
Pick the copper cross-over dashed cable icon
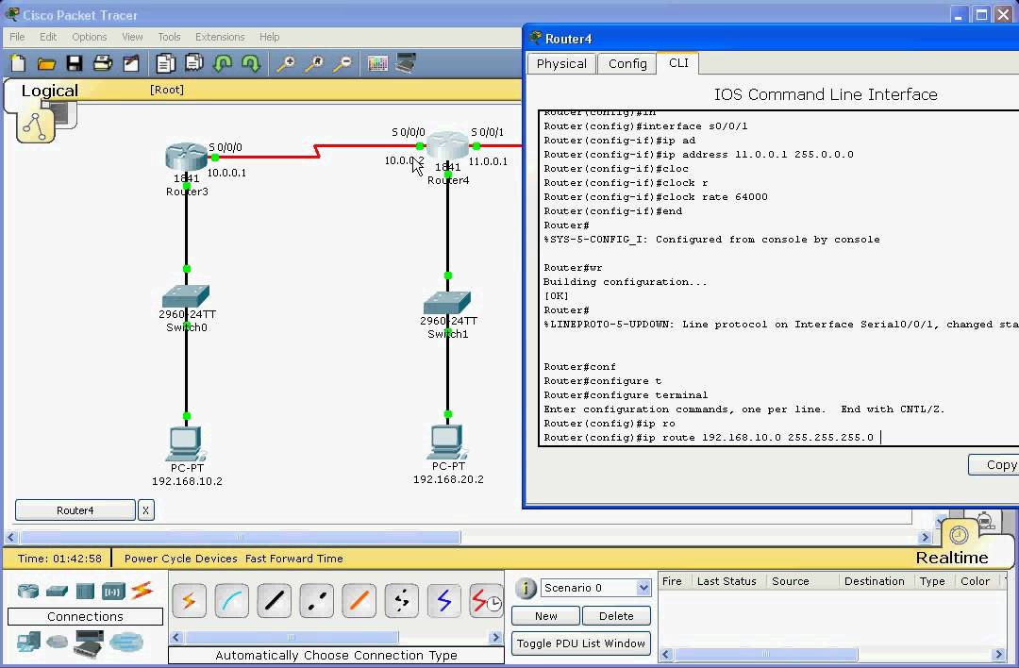click(x=316, y=600)
